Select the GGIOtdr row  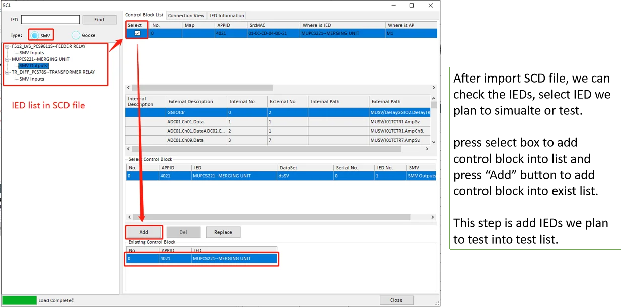point(278,113)
